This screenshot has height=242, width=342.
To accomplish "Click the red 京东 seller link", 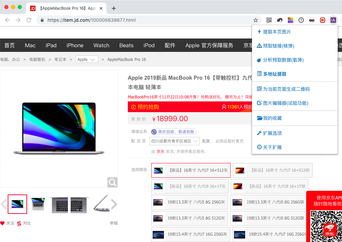I will [x=161, y=151].
